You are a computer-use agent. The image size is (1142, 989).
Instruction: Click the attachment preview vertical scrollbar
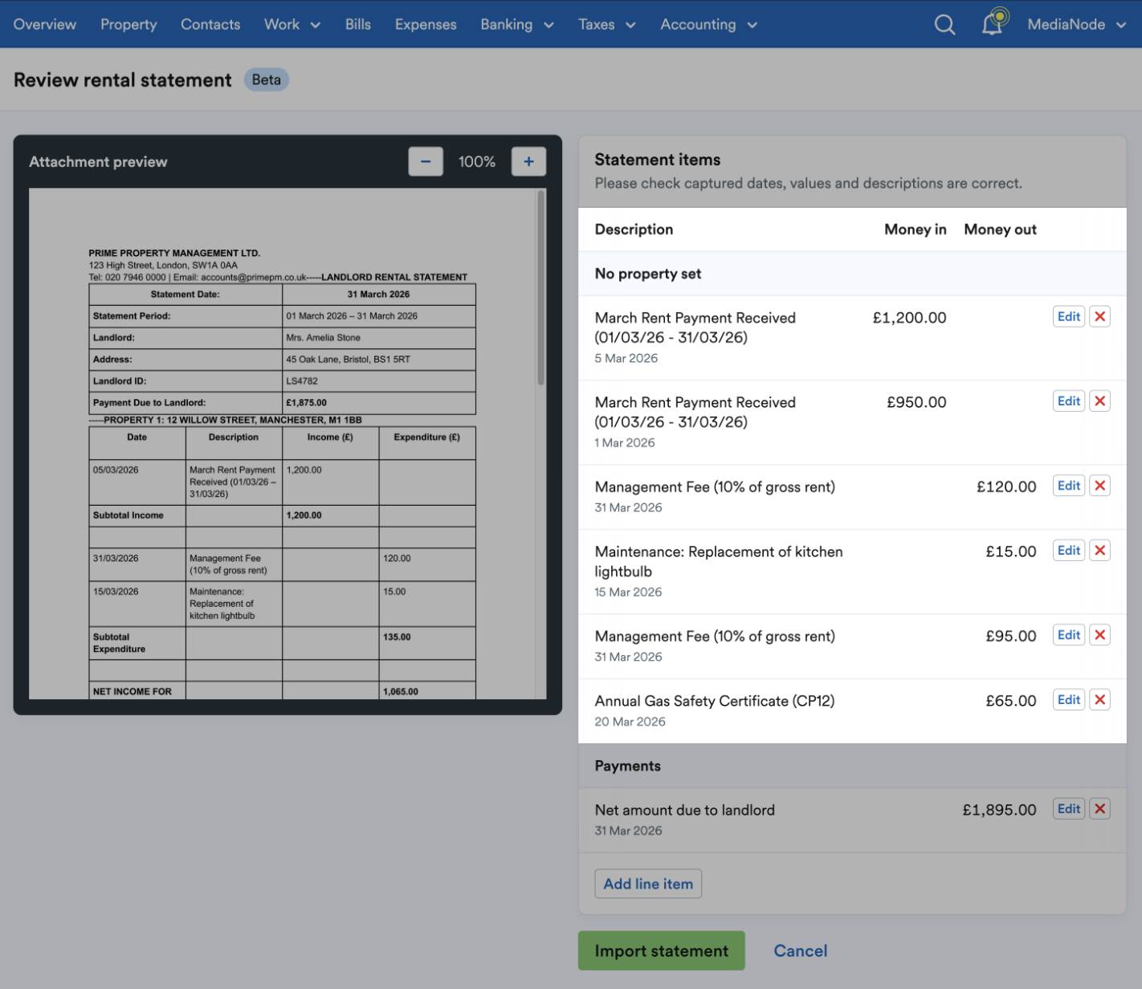[541, 287]
